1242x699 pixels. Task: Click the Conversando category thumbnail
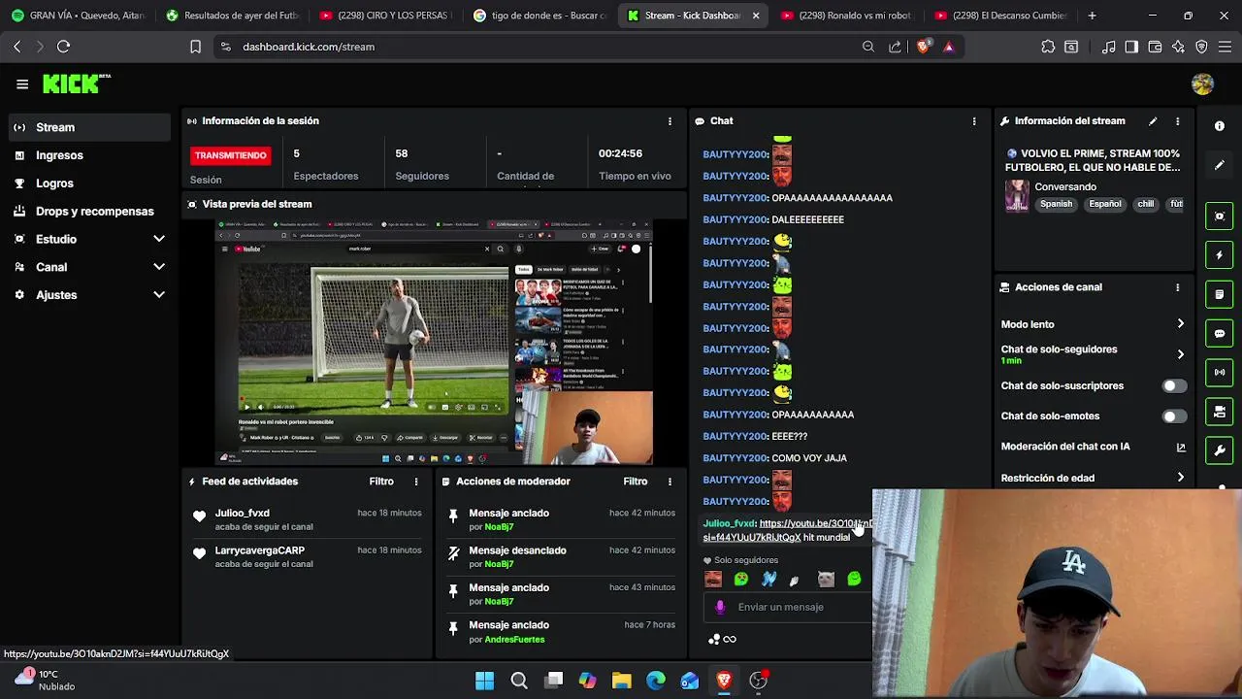click(x=1017, y=195)
